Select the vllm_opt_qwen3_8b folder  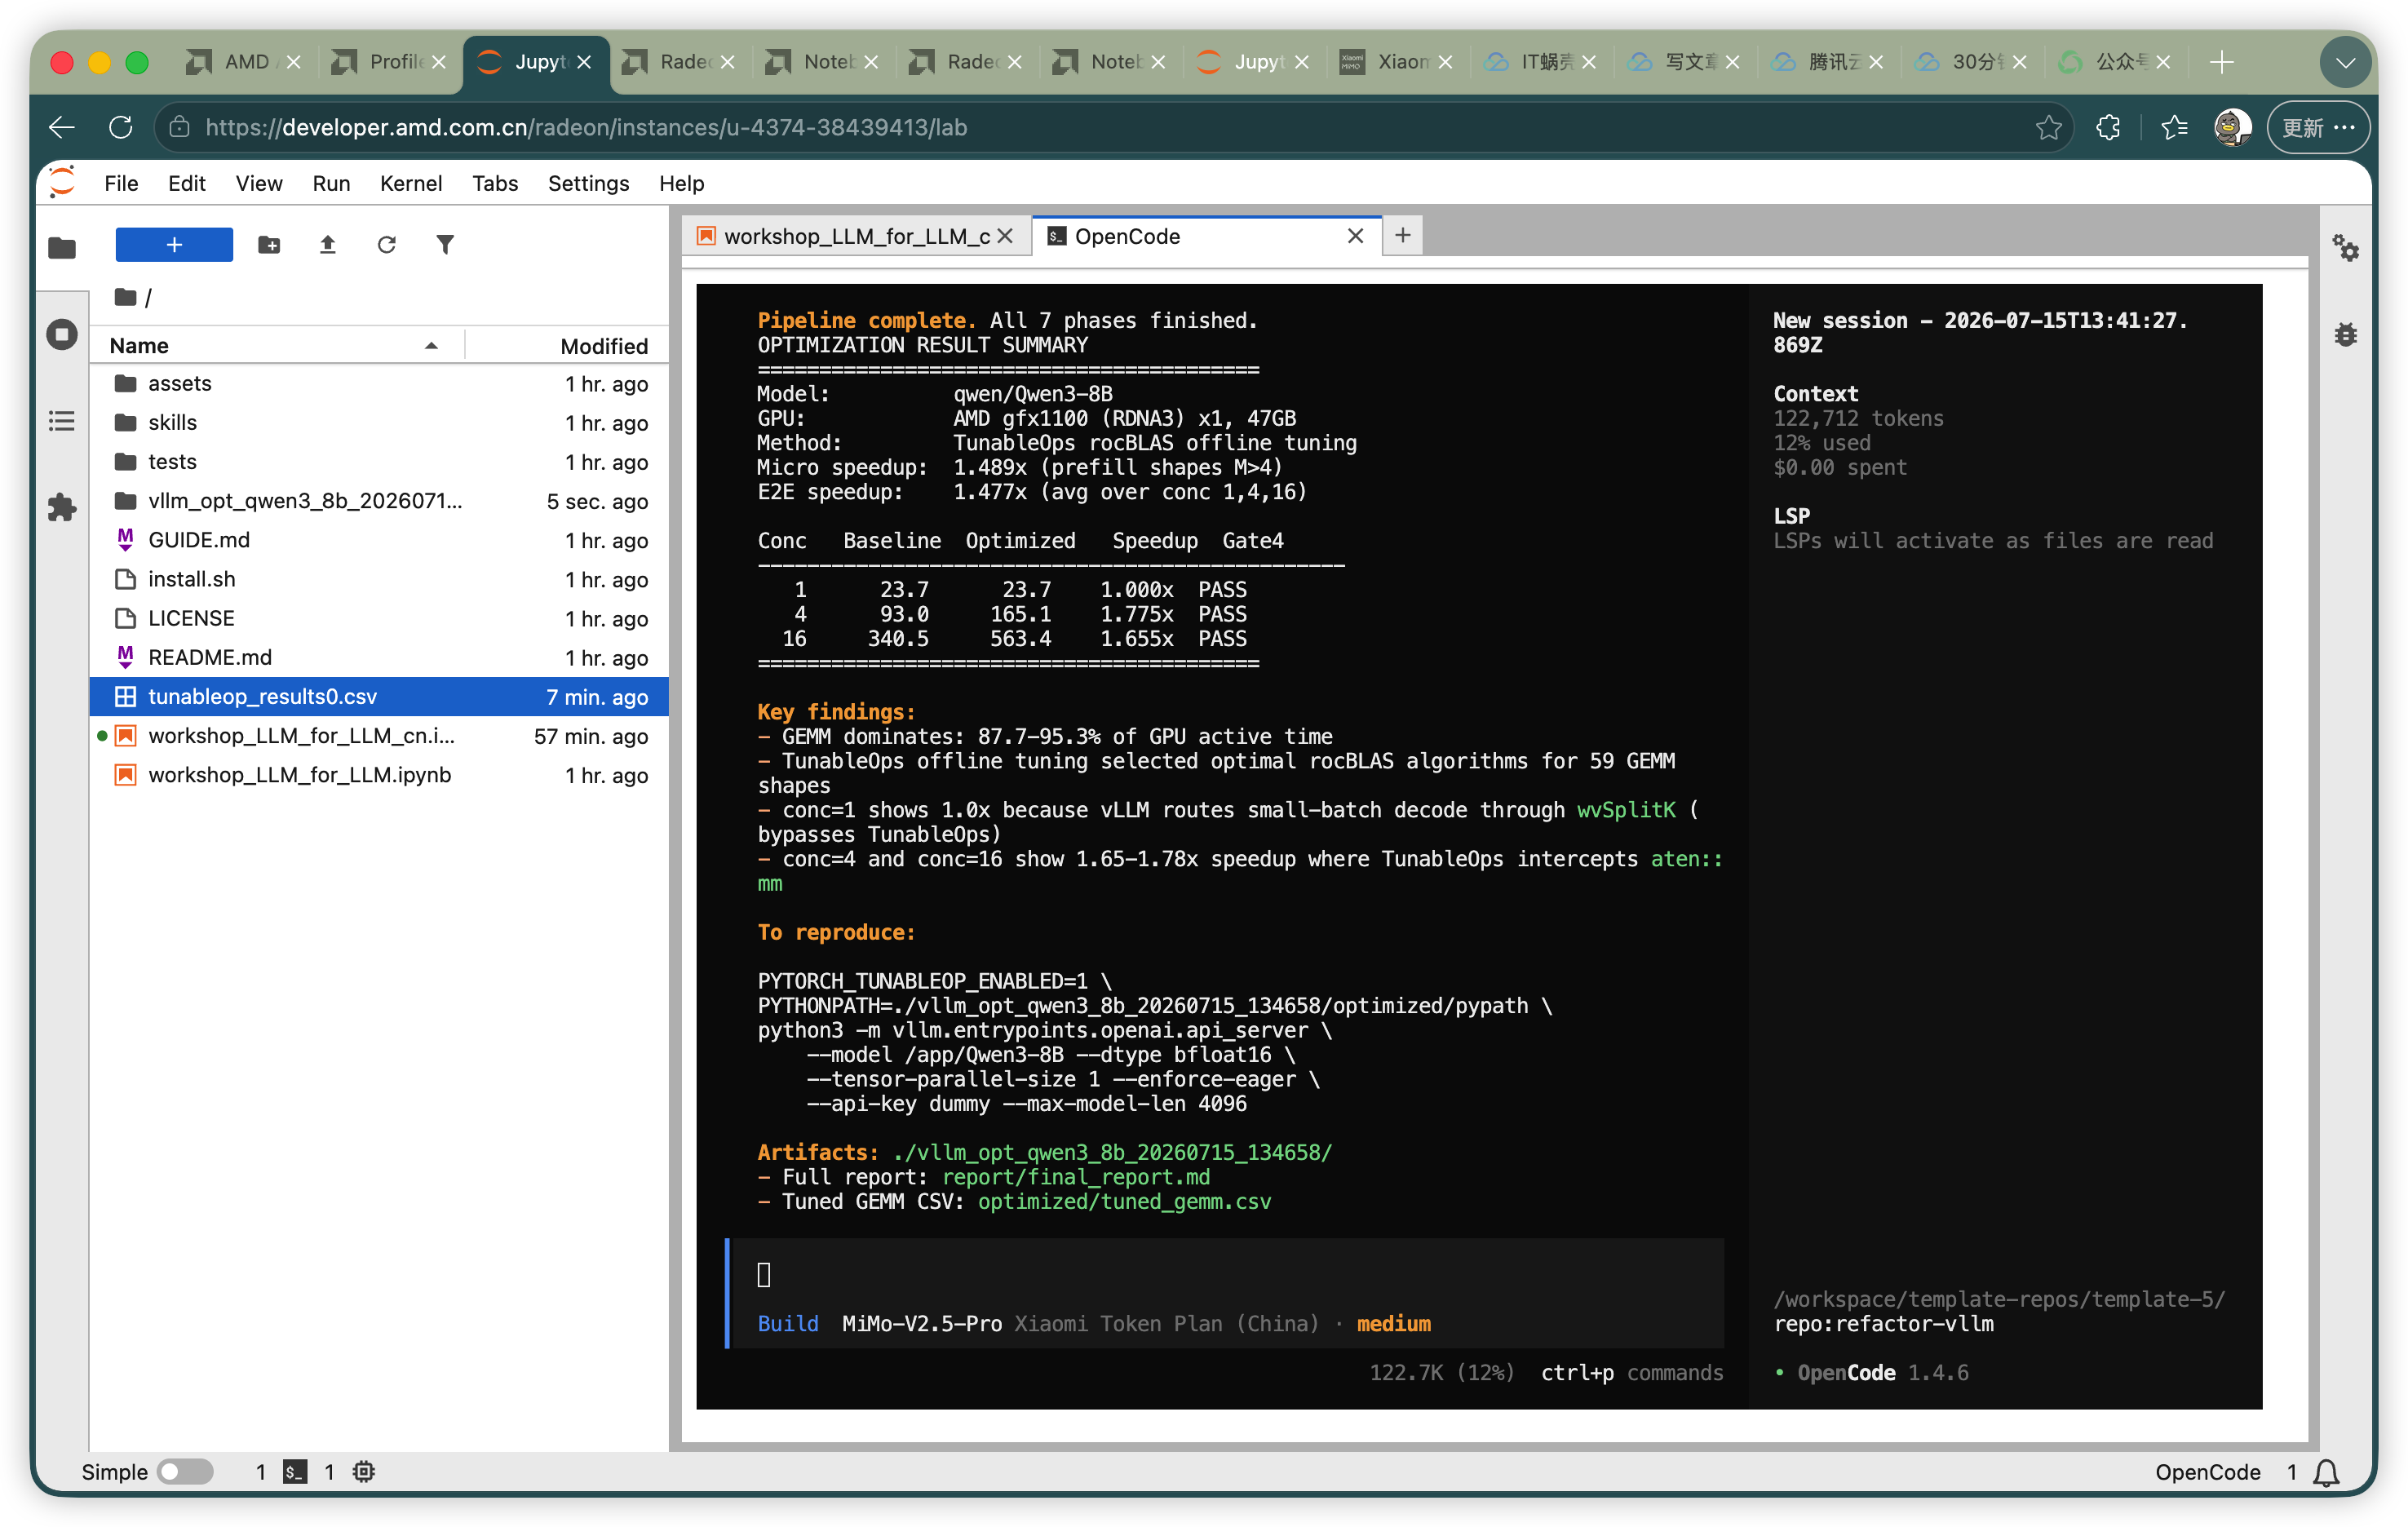pyautogui.click(x=378, y=500)
